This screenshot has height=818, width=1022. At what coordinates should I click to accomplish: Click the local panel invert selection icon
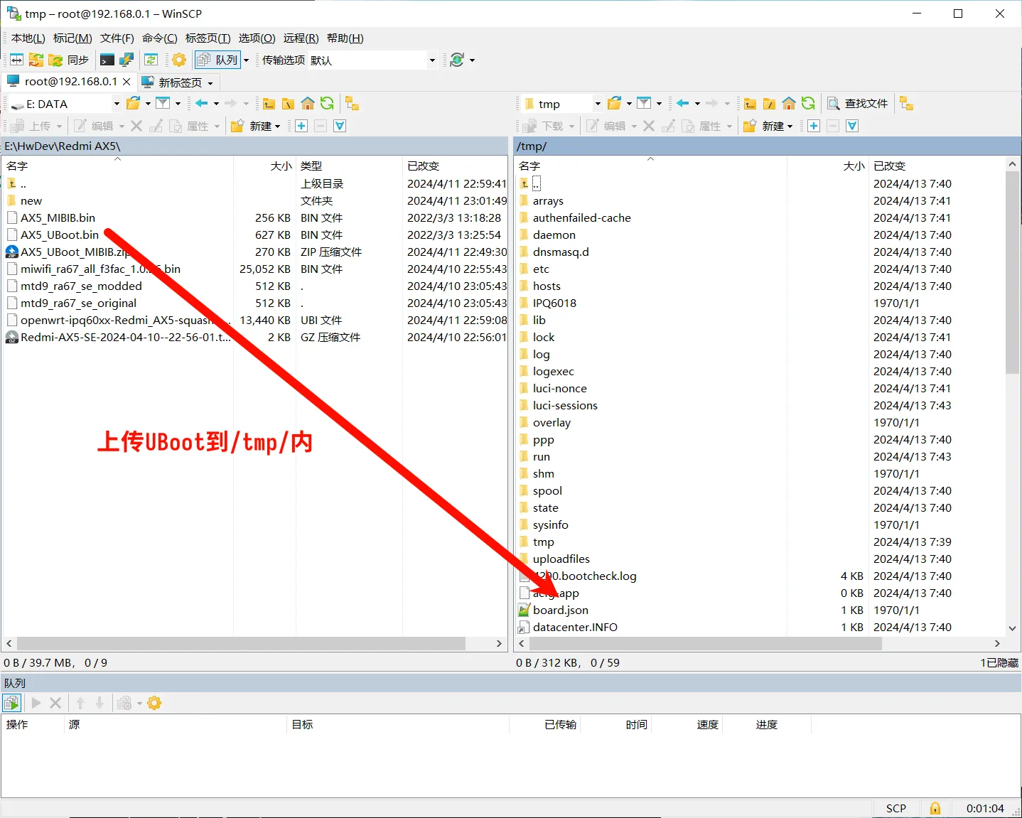click(x=340, y=126)
